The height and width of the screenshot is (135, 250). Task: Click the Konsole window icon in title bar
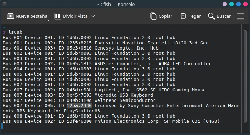pyautogui.click(x=5, y=4)
